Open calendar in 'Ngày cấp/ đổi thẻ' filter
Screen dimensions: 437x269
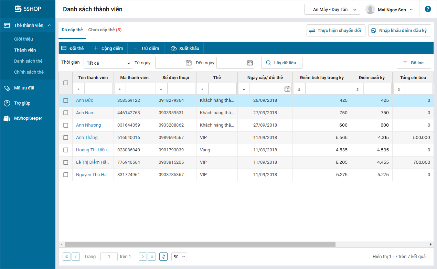click(x=287, y=89)
